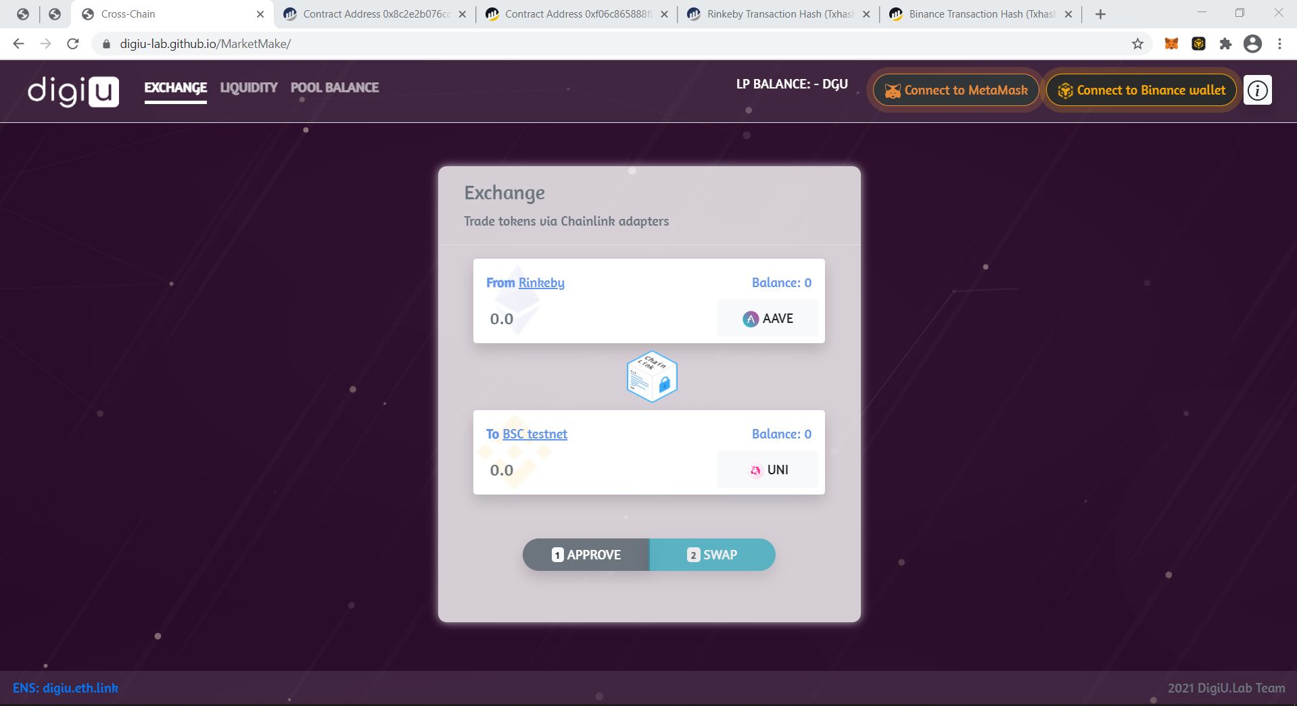Bookmark this page with star icon
The height and width of the screenshot is (706, 1297).
[x=1137, y=44]
